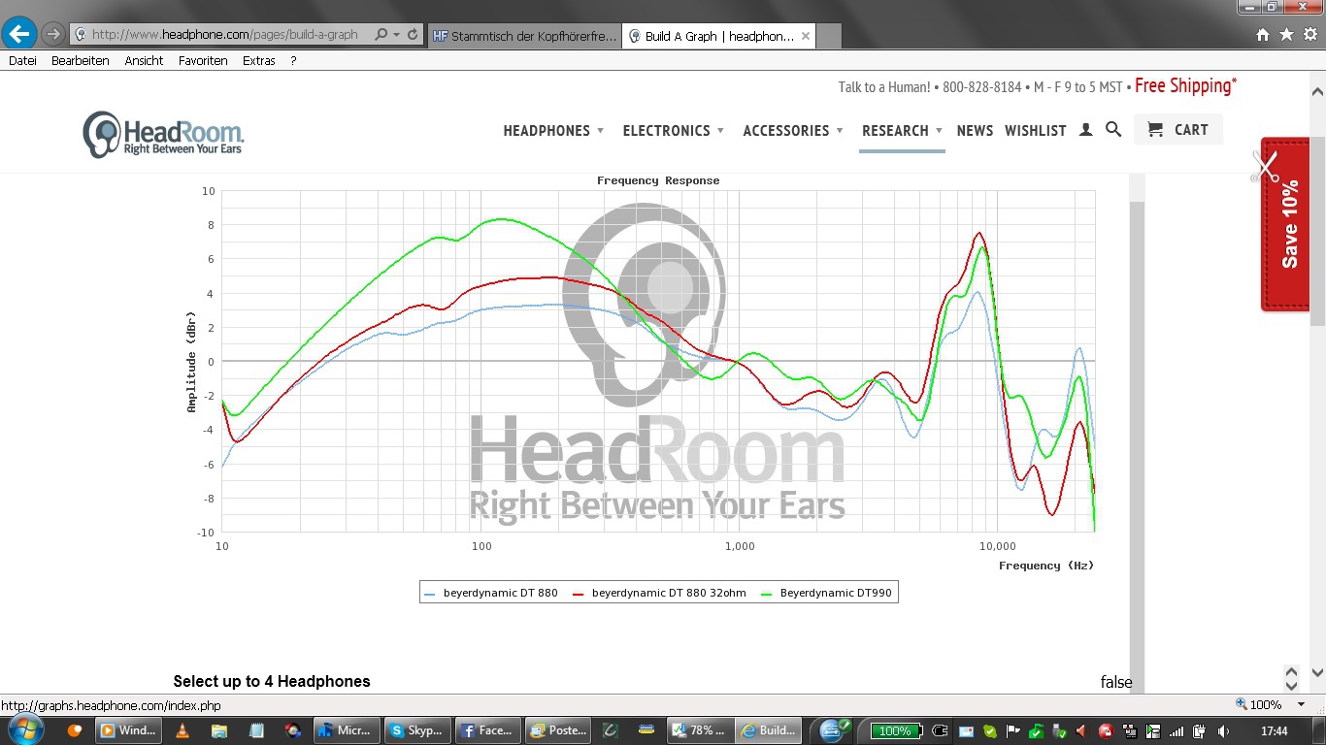1326x745 pixels.
Task: Open the Skype taskbar button
Action: (x=415, y=730)
